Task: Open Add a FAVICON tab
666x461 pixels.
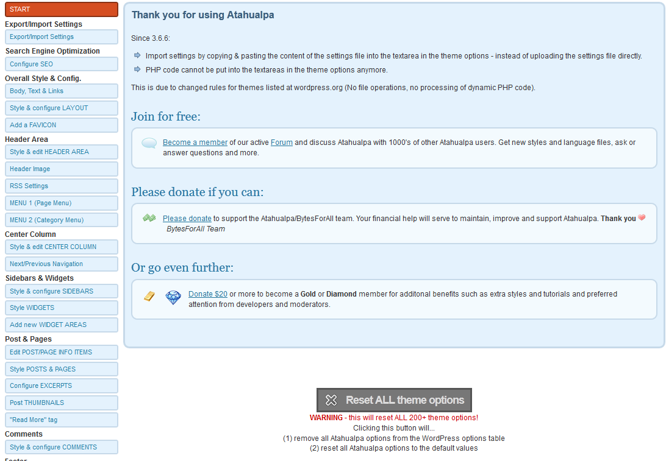Action: pyautogui.click(x=62, y=125)
